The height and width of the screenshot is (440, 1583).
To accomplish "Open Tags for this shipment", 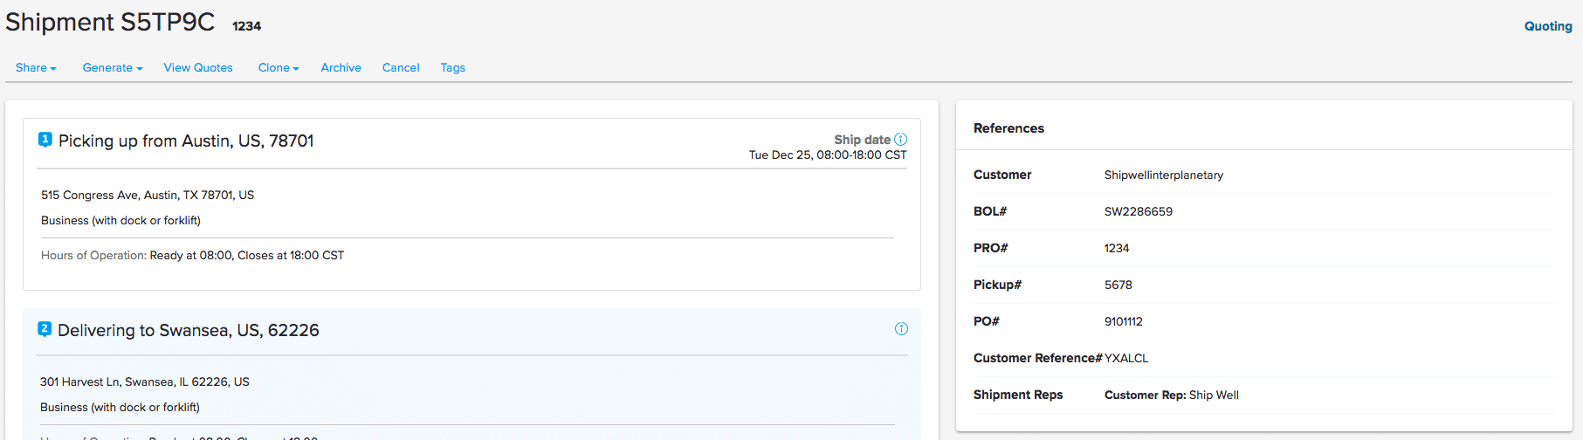I will pyautogui.click(x=452, y=68).
